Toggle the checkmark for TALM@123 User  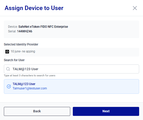point(9,86)
